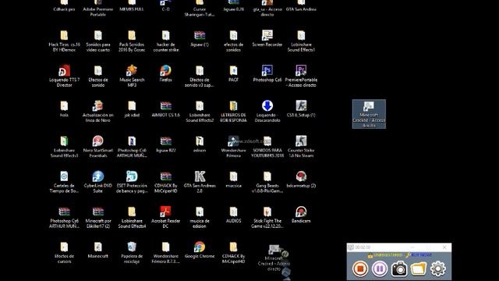Image resolution: width=499 pixels, height=281 pixels.
Task: Select the Music Search MP3 shortcut
Action: (x=132, y=76)
